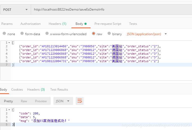Click sku value "JM00038" in line 6

(x=88, y=61)
